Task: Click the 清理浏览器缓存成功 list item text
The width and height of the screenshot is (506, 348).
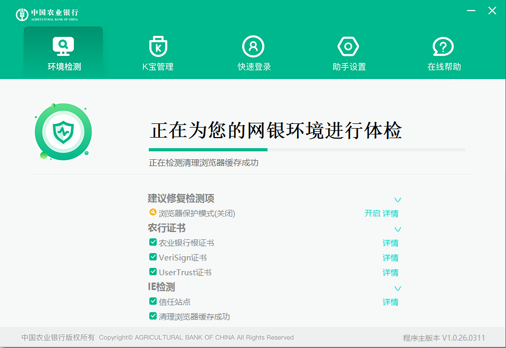Action: (194, 317)
